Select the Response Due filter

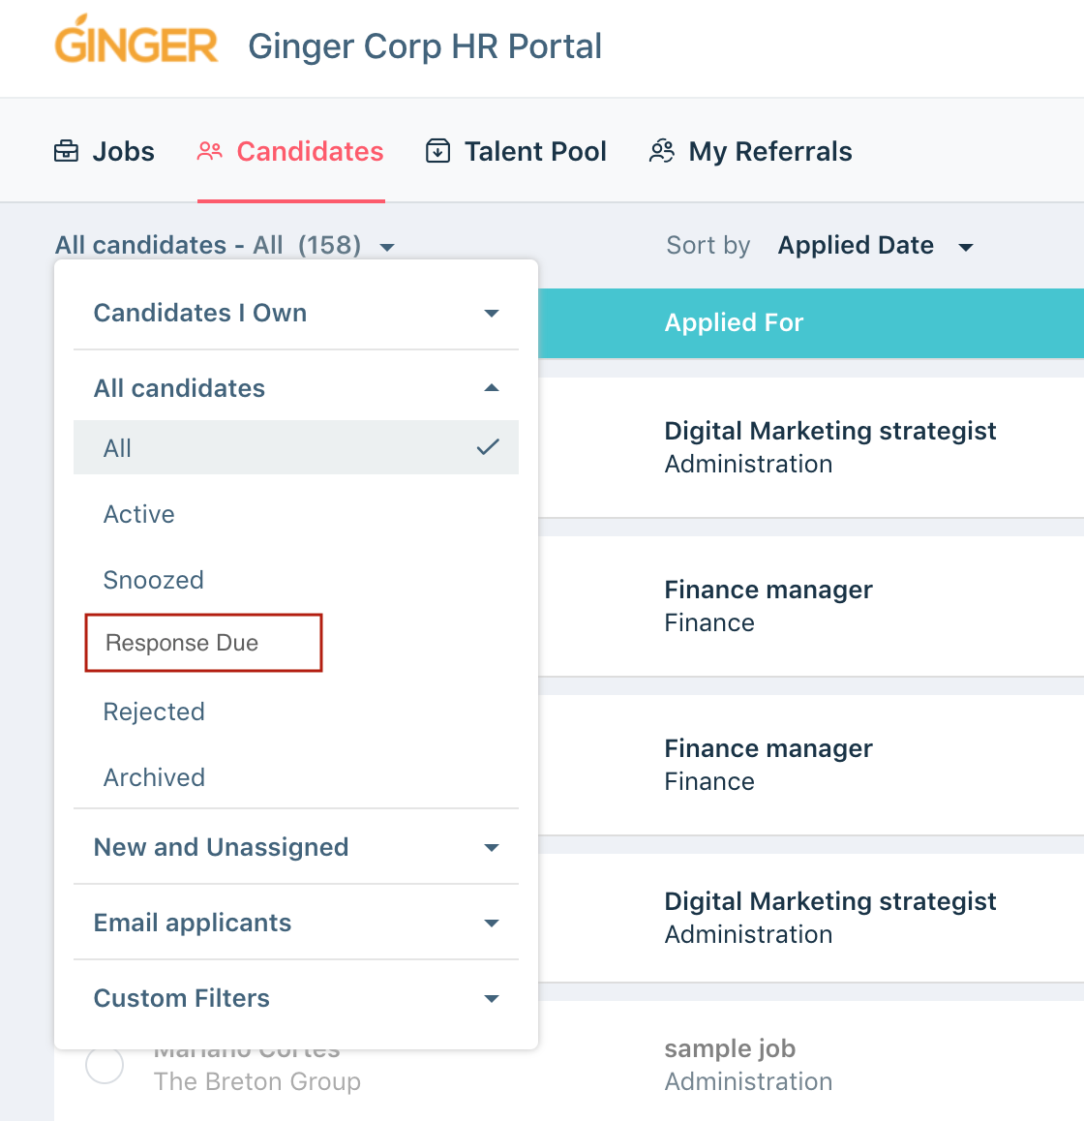point(203,643)
